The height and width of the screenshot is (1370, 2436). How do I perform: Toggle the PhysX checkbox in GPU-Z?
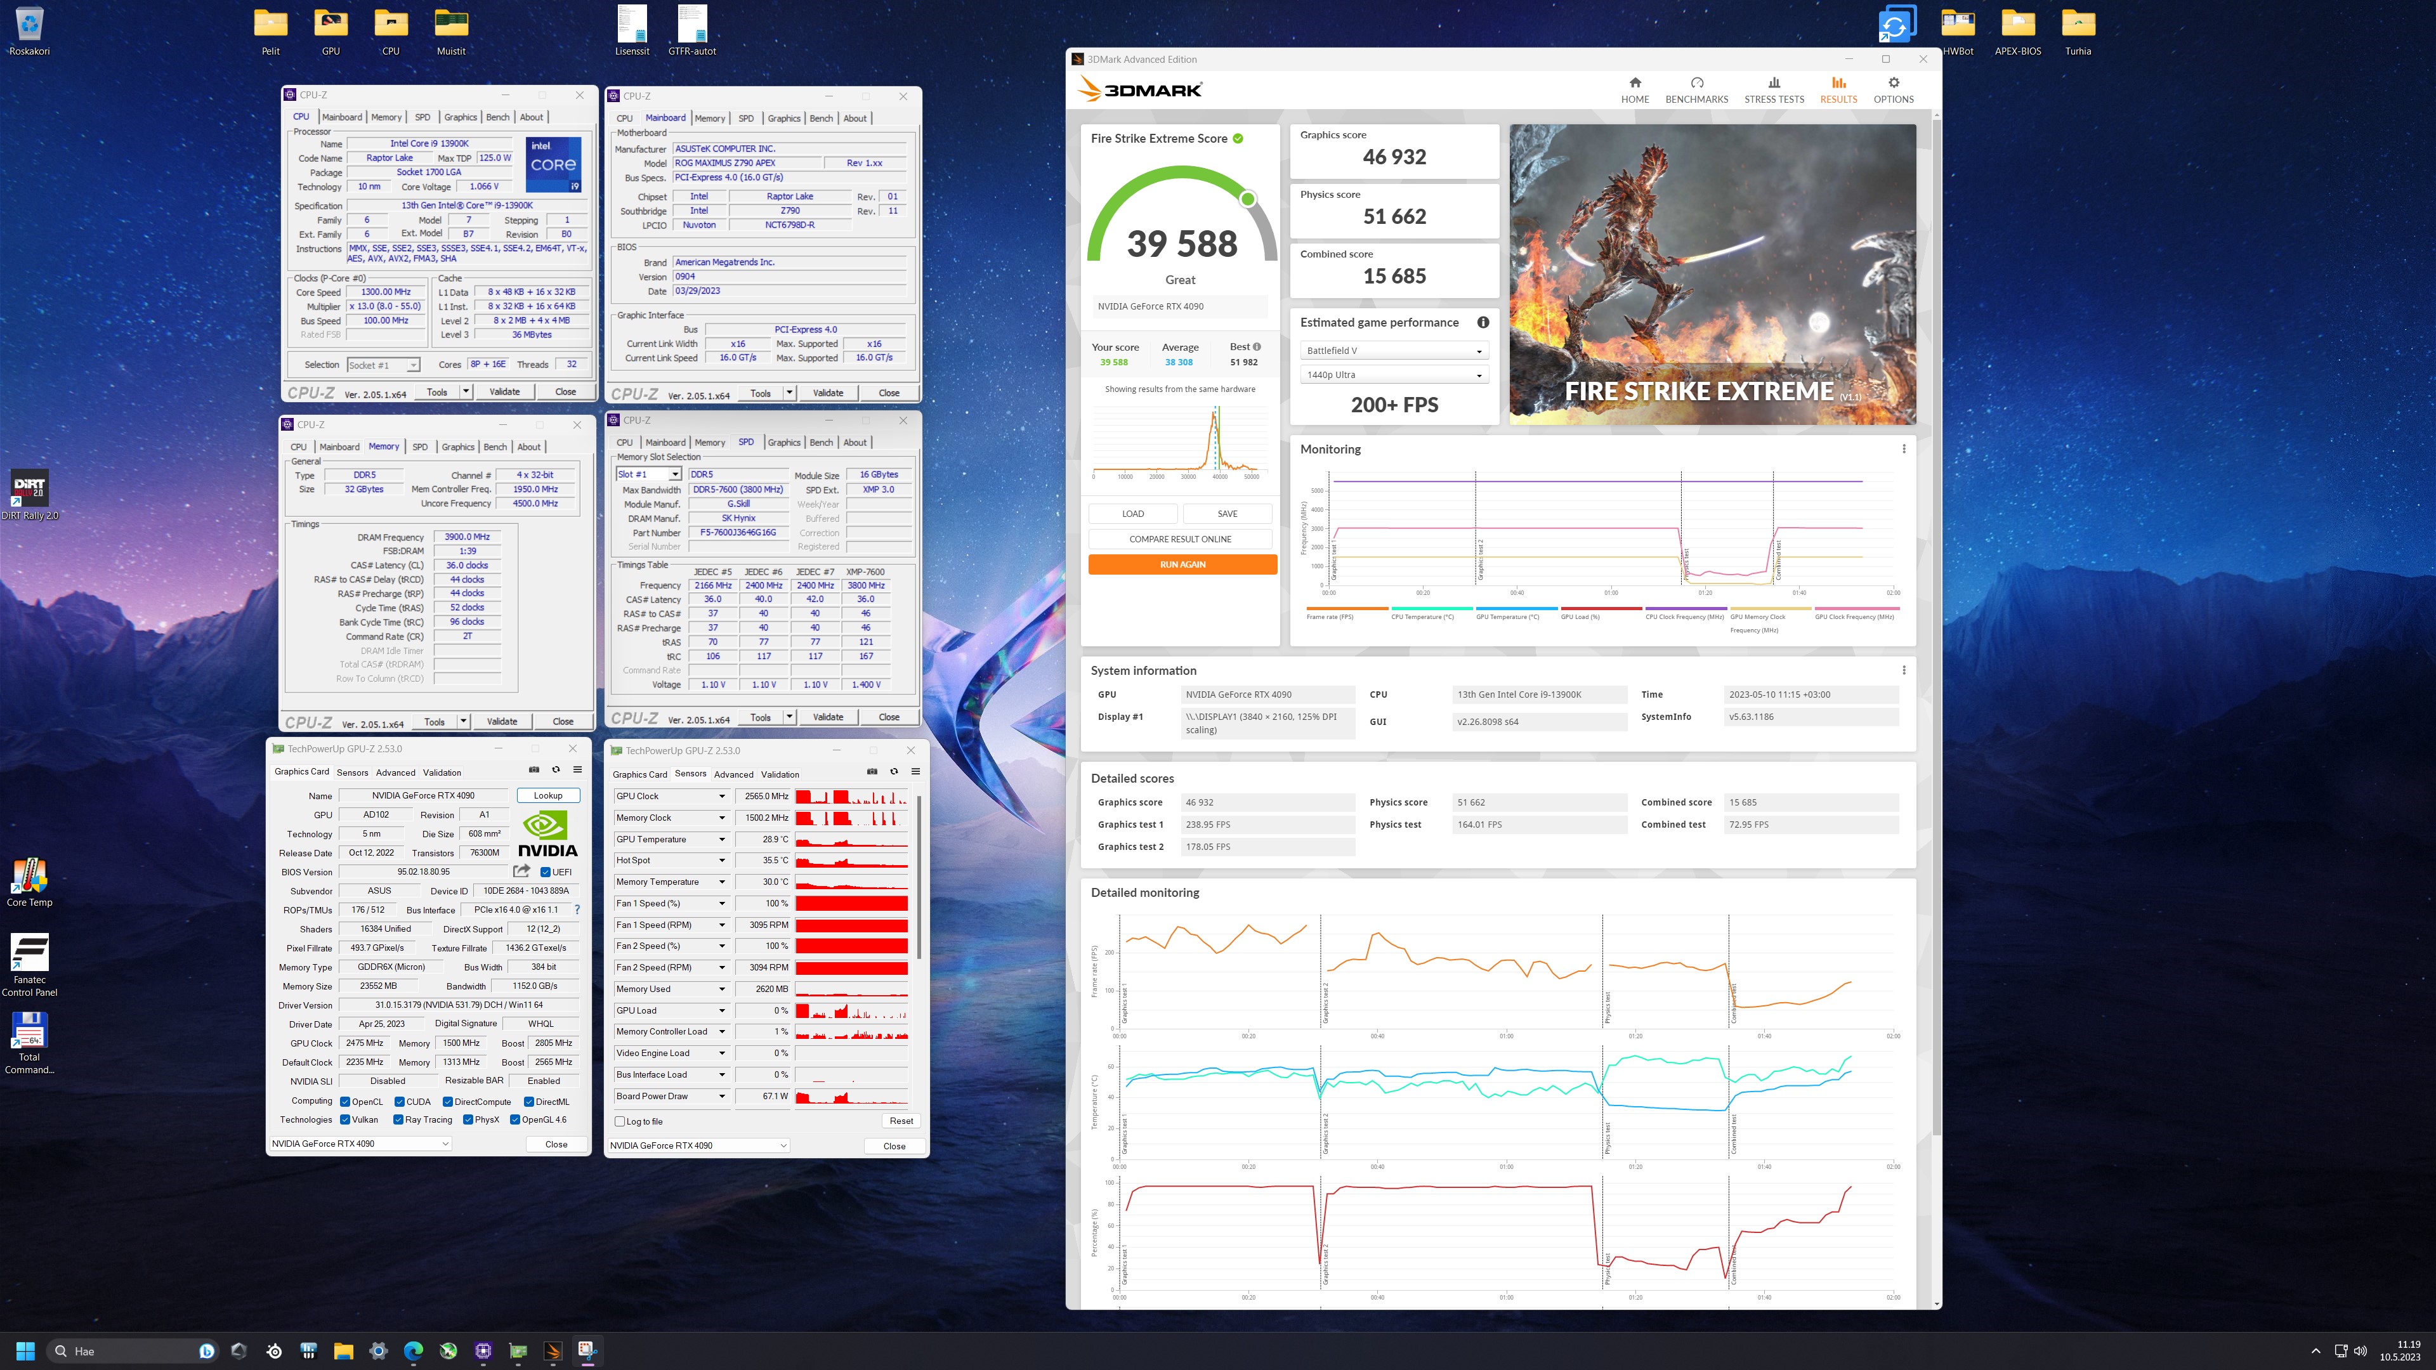click(x=468, y=1119)
